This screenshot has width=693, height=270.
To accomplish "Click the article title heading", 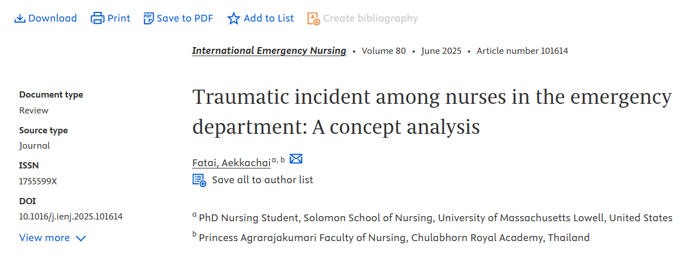I will (x=432, y=112).
